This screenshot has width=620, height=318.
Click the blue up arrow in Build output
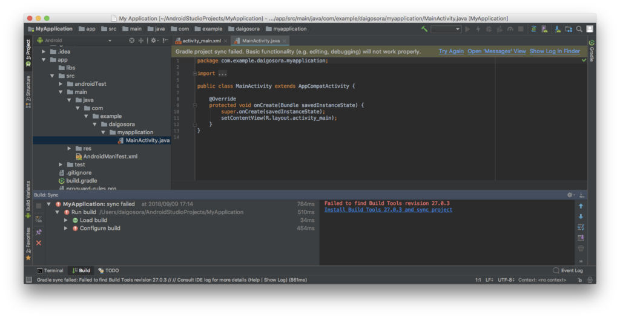pyautogui.click(x=581, y=206)
